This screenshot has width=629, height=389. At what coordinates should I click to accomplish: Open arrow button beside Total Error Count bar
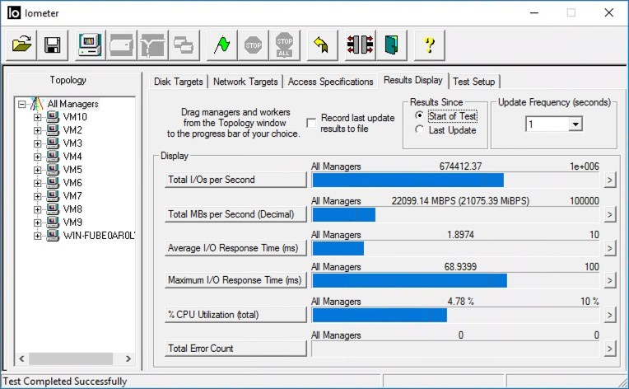(x=610, y=349)
